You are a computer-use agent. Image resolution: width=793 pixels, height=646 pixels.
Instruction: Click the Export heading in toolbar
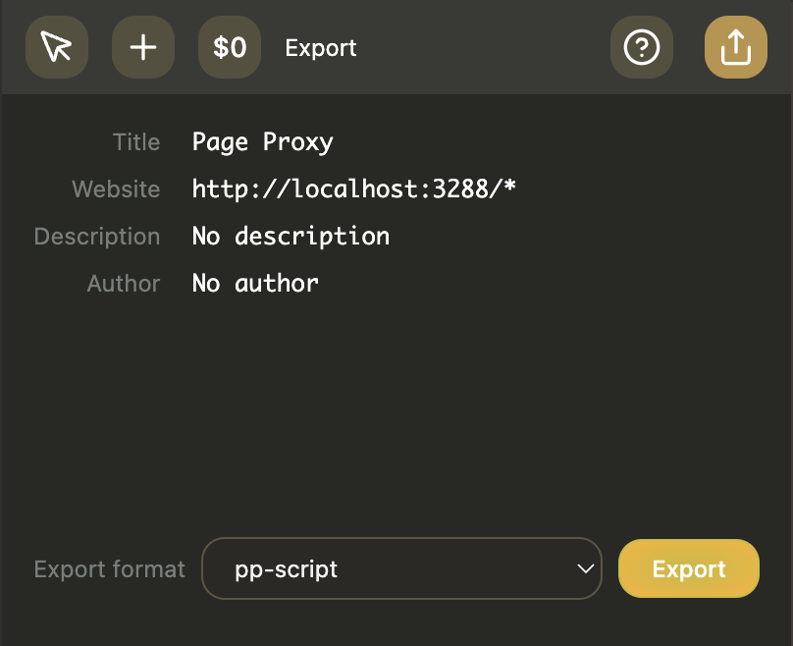click(321, 48)
